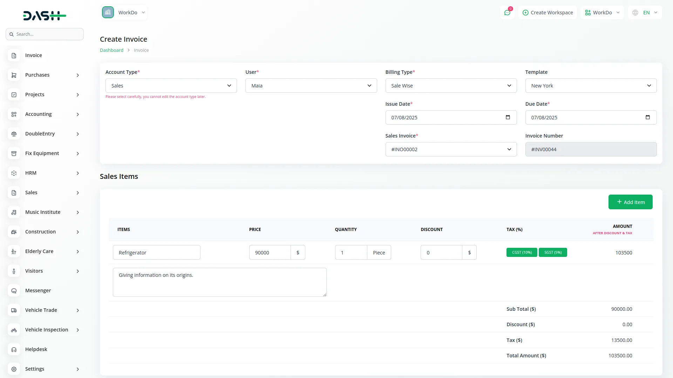Viewport: 673px width, 378px height.
Task: Click the Messenger sidebar icon
Action: point(14,290)
